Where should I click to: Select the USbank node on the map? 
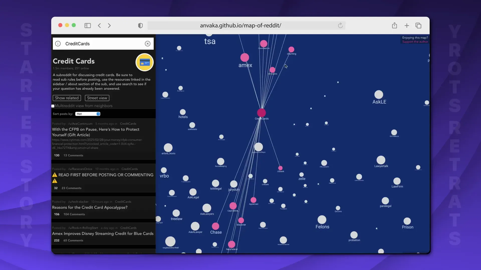click(x=280, y=168)
